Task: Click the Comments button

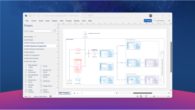Action: 159,21
